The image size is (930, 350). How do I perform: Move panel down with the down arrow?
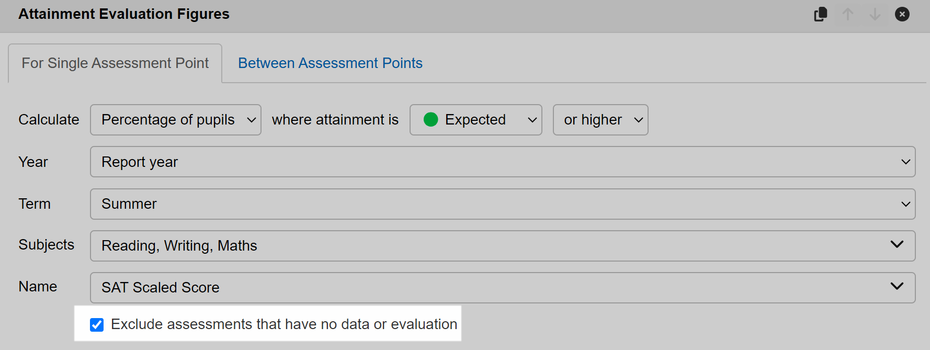tap(875, 14)
